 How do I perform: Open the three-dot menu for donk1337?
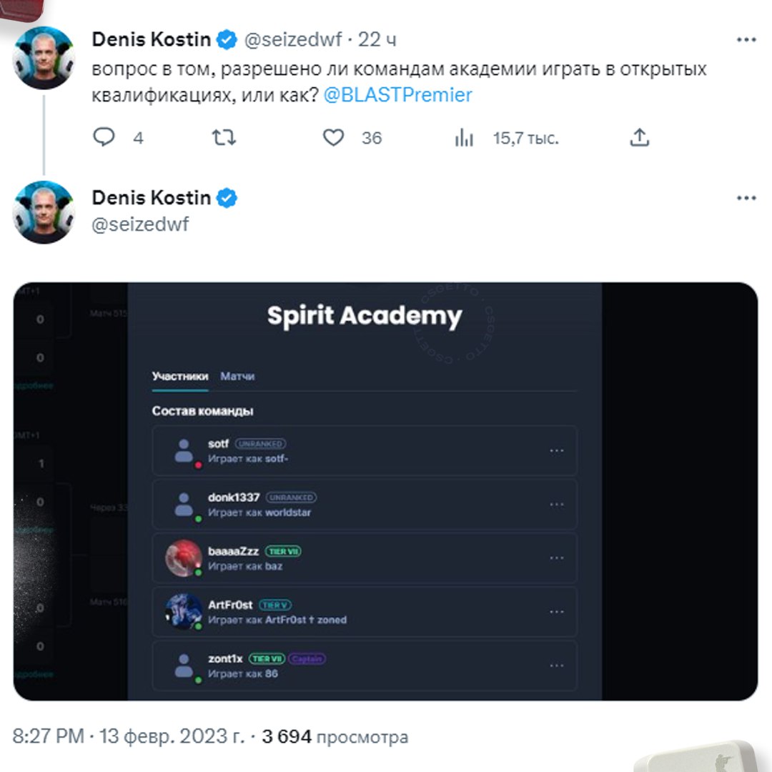pos(557,505)
